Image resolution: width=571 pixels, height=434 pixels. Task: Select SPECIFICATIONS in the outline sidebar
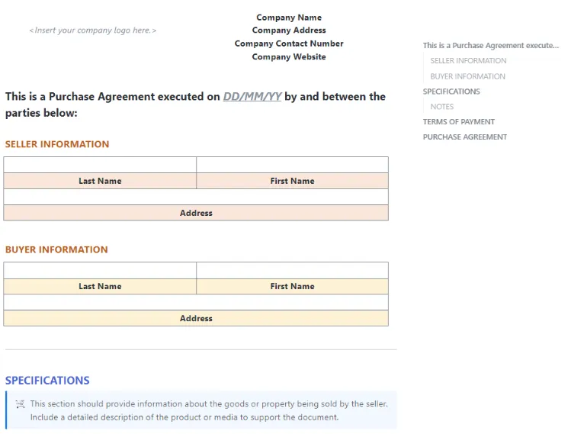click(451, 92)
